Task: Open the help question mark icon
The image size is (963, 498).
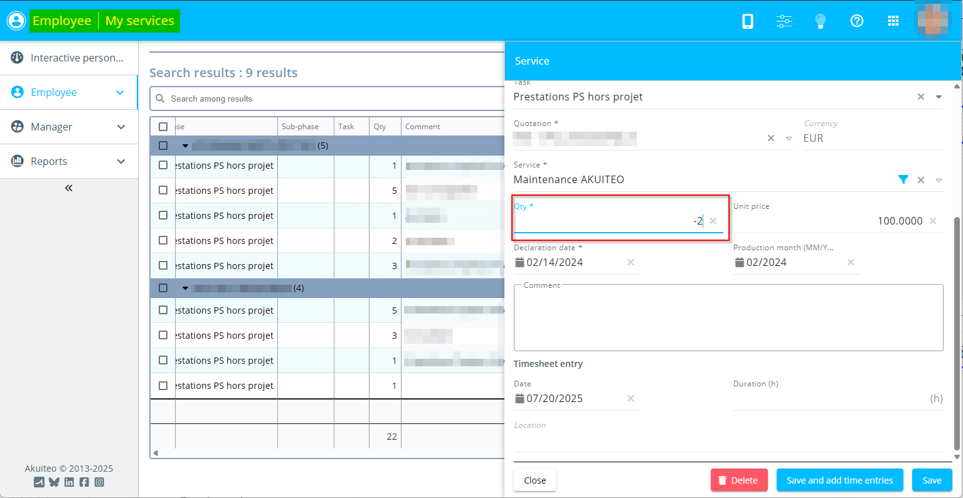Action: pos(856,21)
